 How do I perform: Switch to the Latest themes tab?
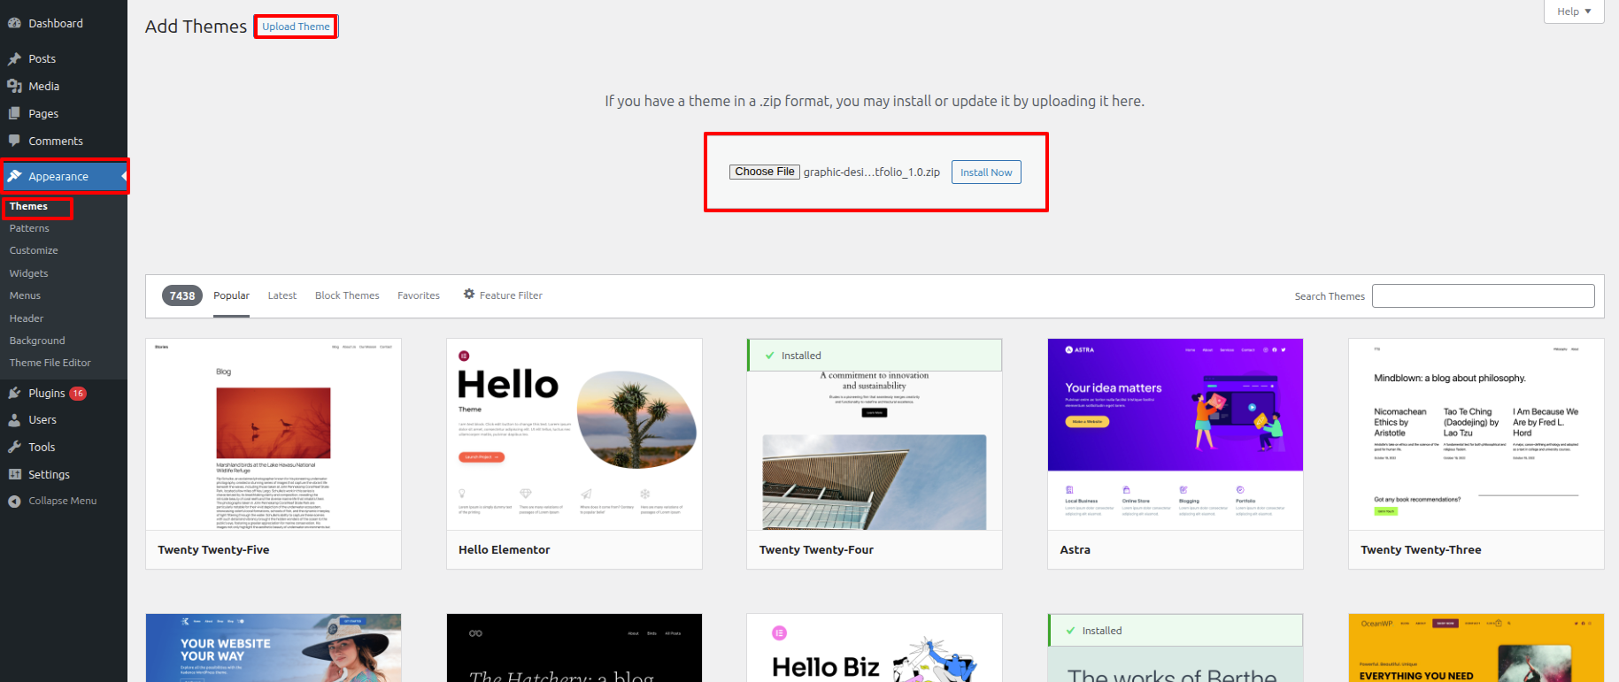pyautogui.click(x=281, y=295)
